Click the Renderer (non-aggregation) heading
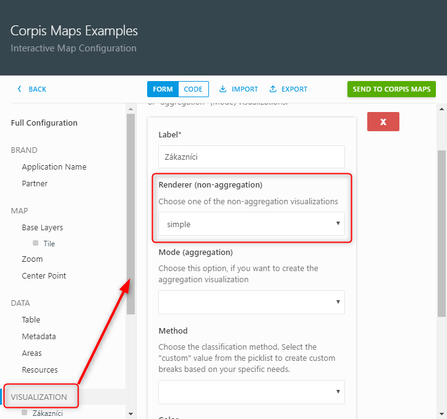 coord(210,185)
